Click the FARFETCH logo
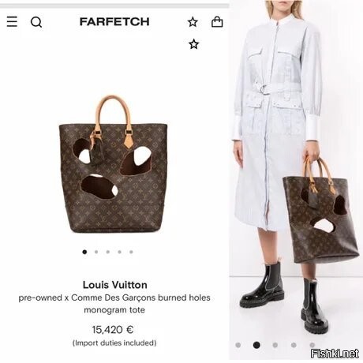Image resolution: width=363 pixels, height=363 pixels. point(114,21)
